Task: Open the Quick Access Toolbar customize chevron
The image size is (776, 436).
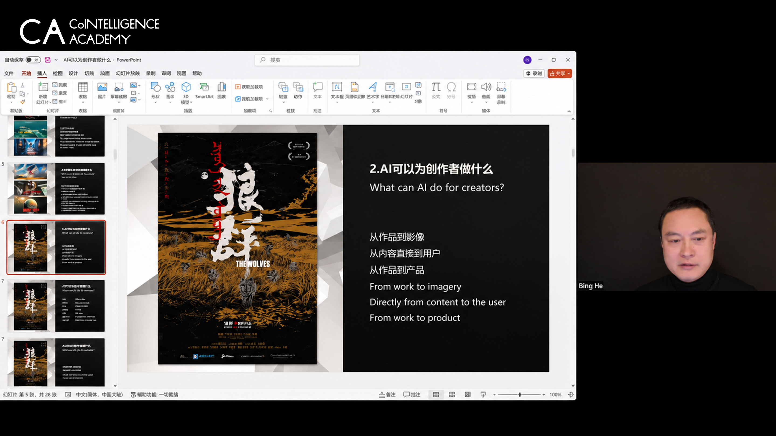Action: click(56, 60)
